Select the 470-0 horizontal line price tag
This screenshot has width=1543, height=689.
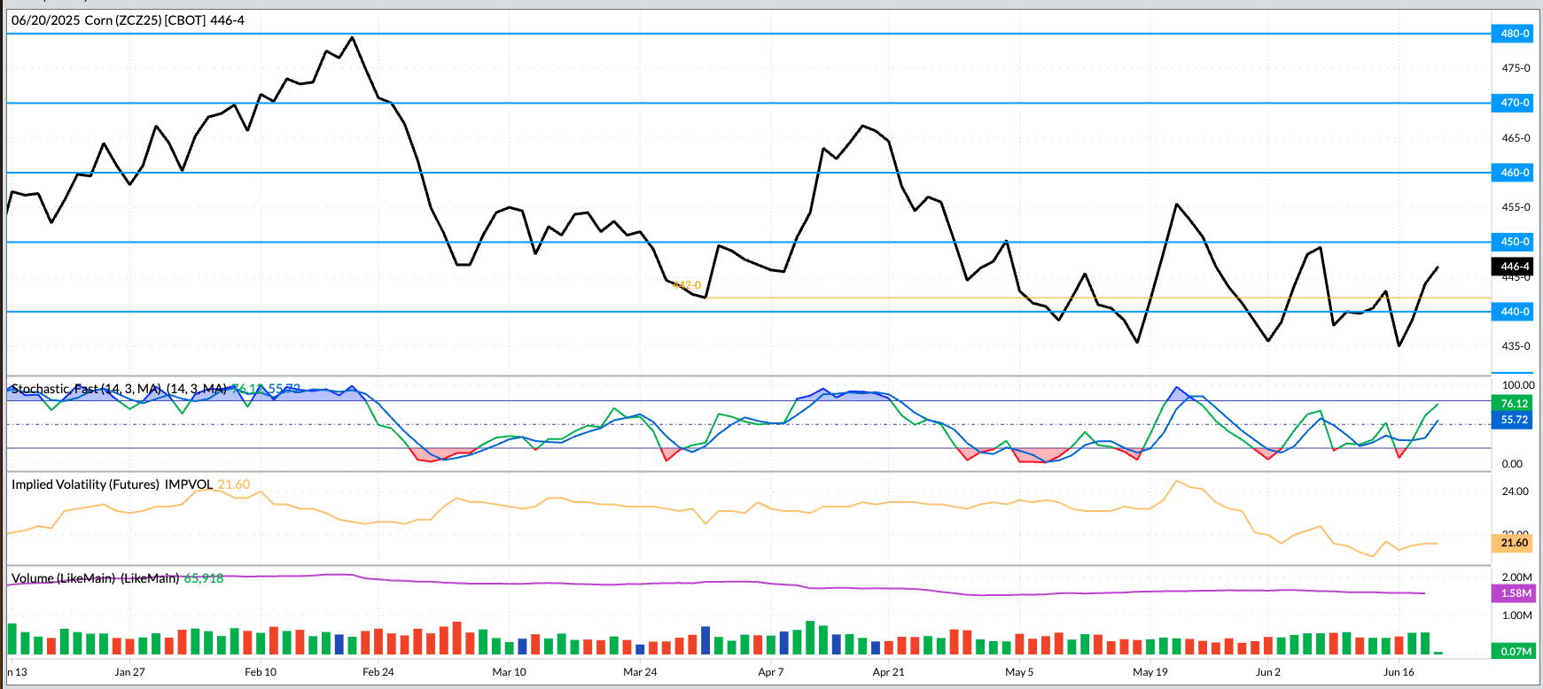[x=1514, y=103]
